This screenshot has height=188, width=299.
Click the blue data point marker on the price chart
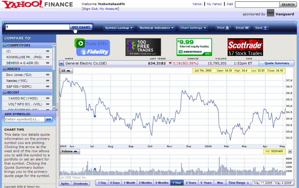(95, 116)
